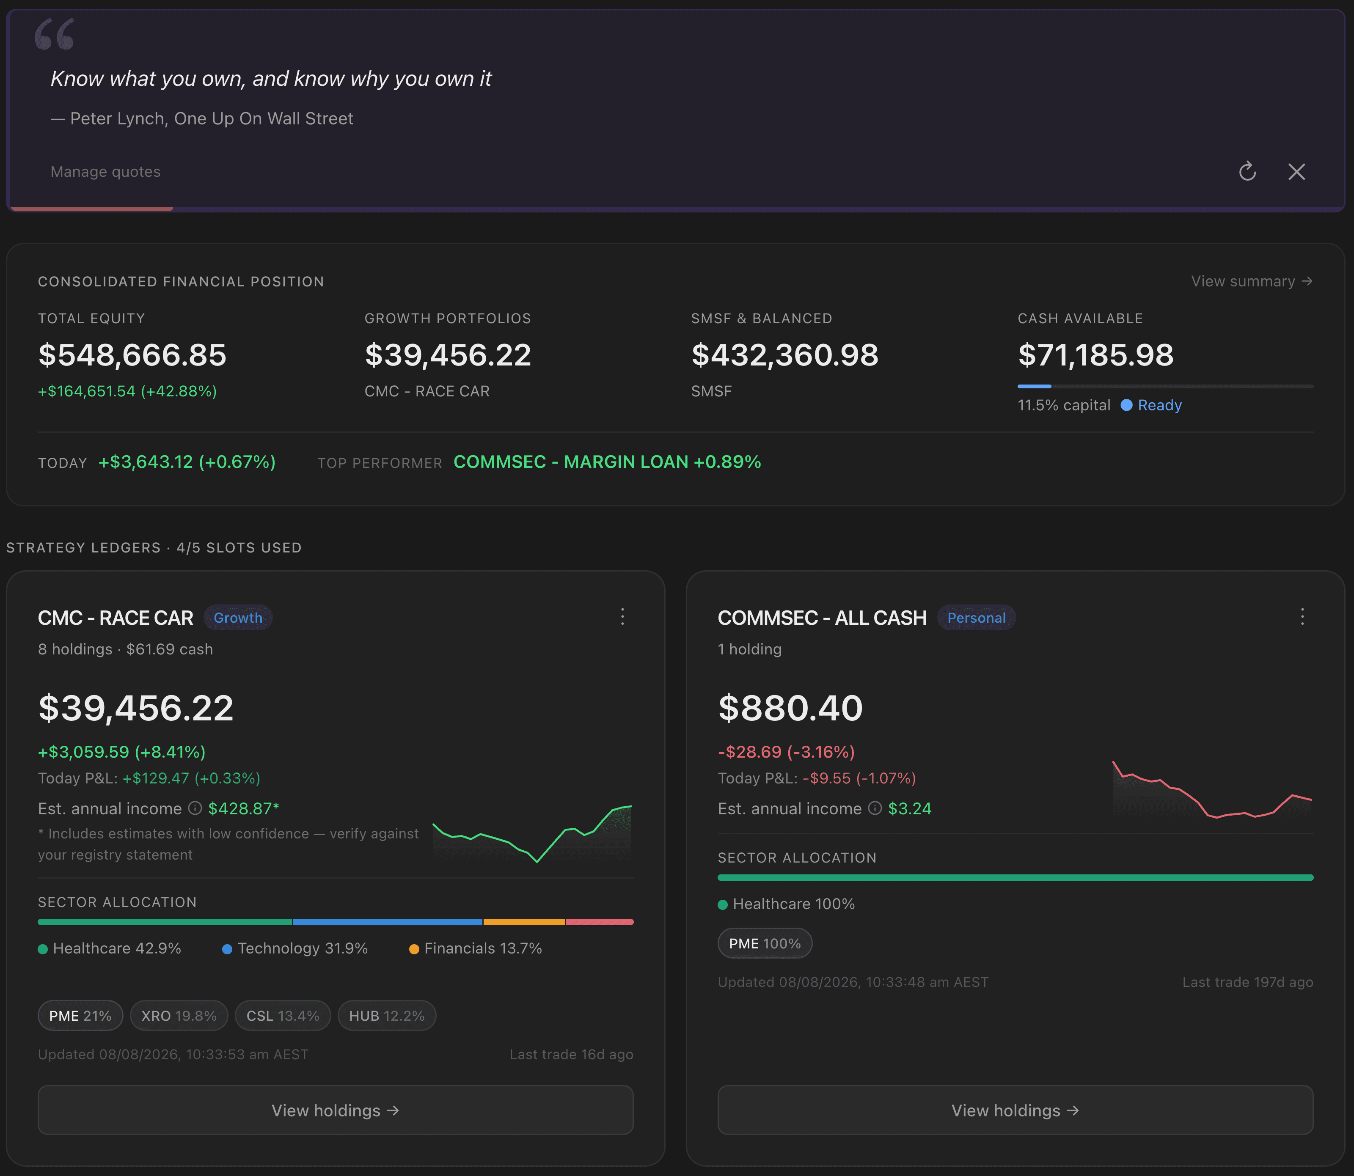Click the COMMSEC Healthcare 100% sector bar
The height and width of the screenshot is (1176, 1354).
(1015, 877)
